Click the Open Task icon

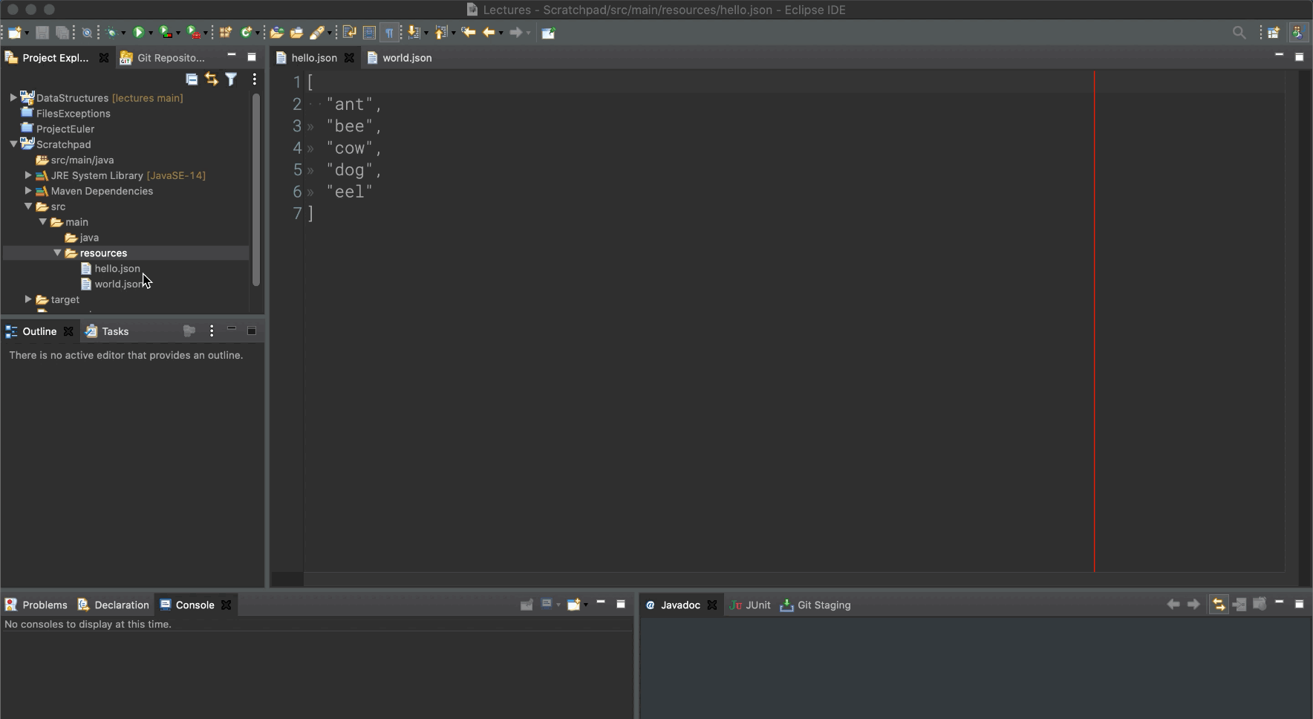click(x=296, y=33)
